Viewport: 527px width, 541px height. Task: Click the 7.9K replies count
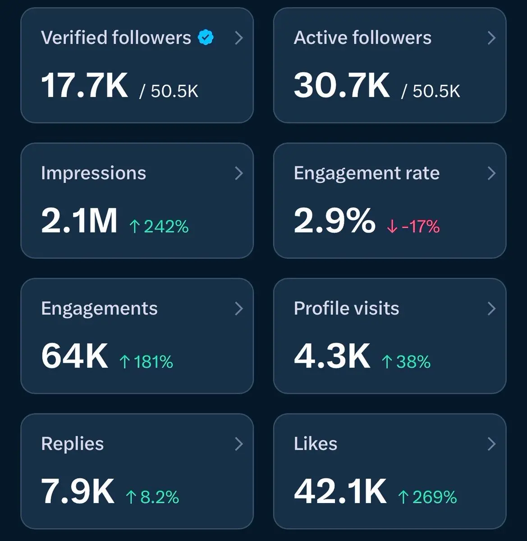78,491
